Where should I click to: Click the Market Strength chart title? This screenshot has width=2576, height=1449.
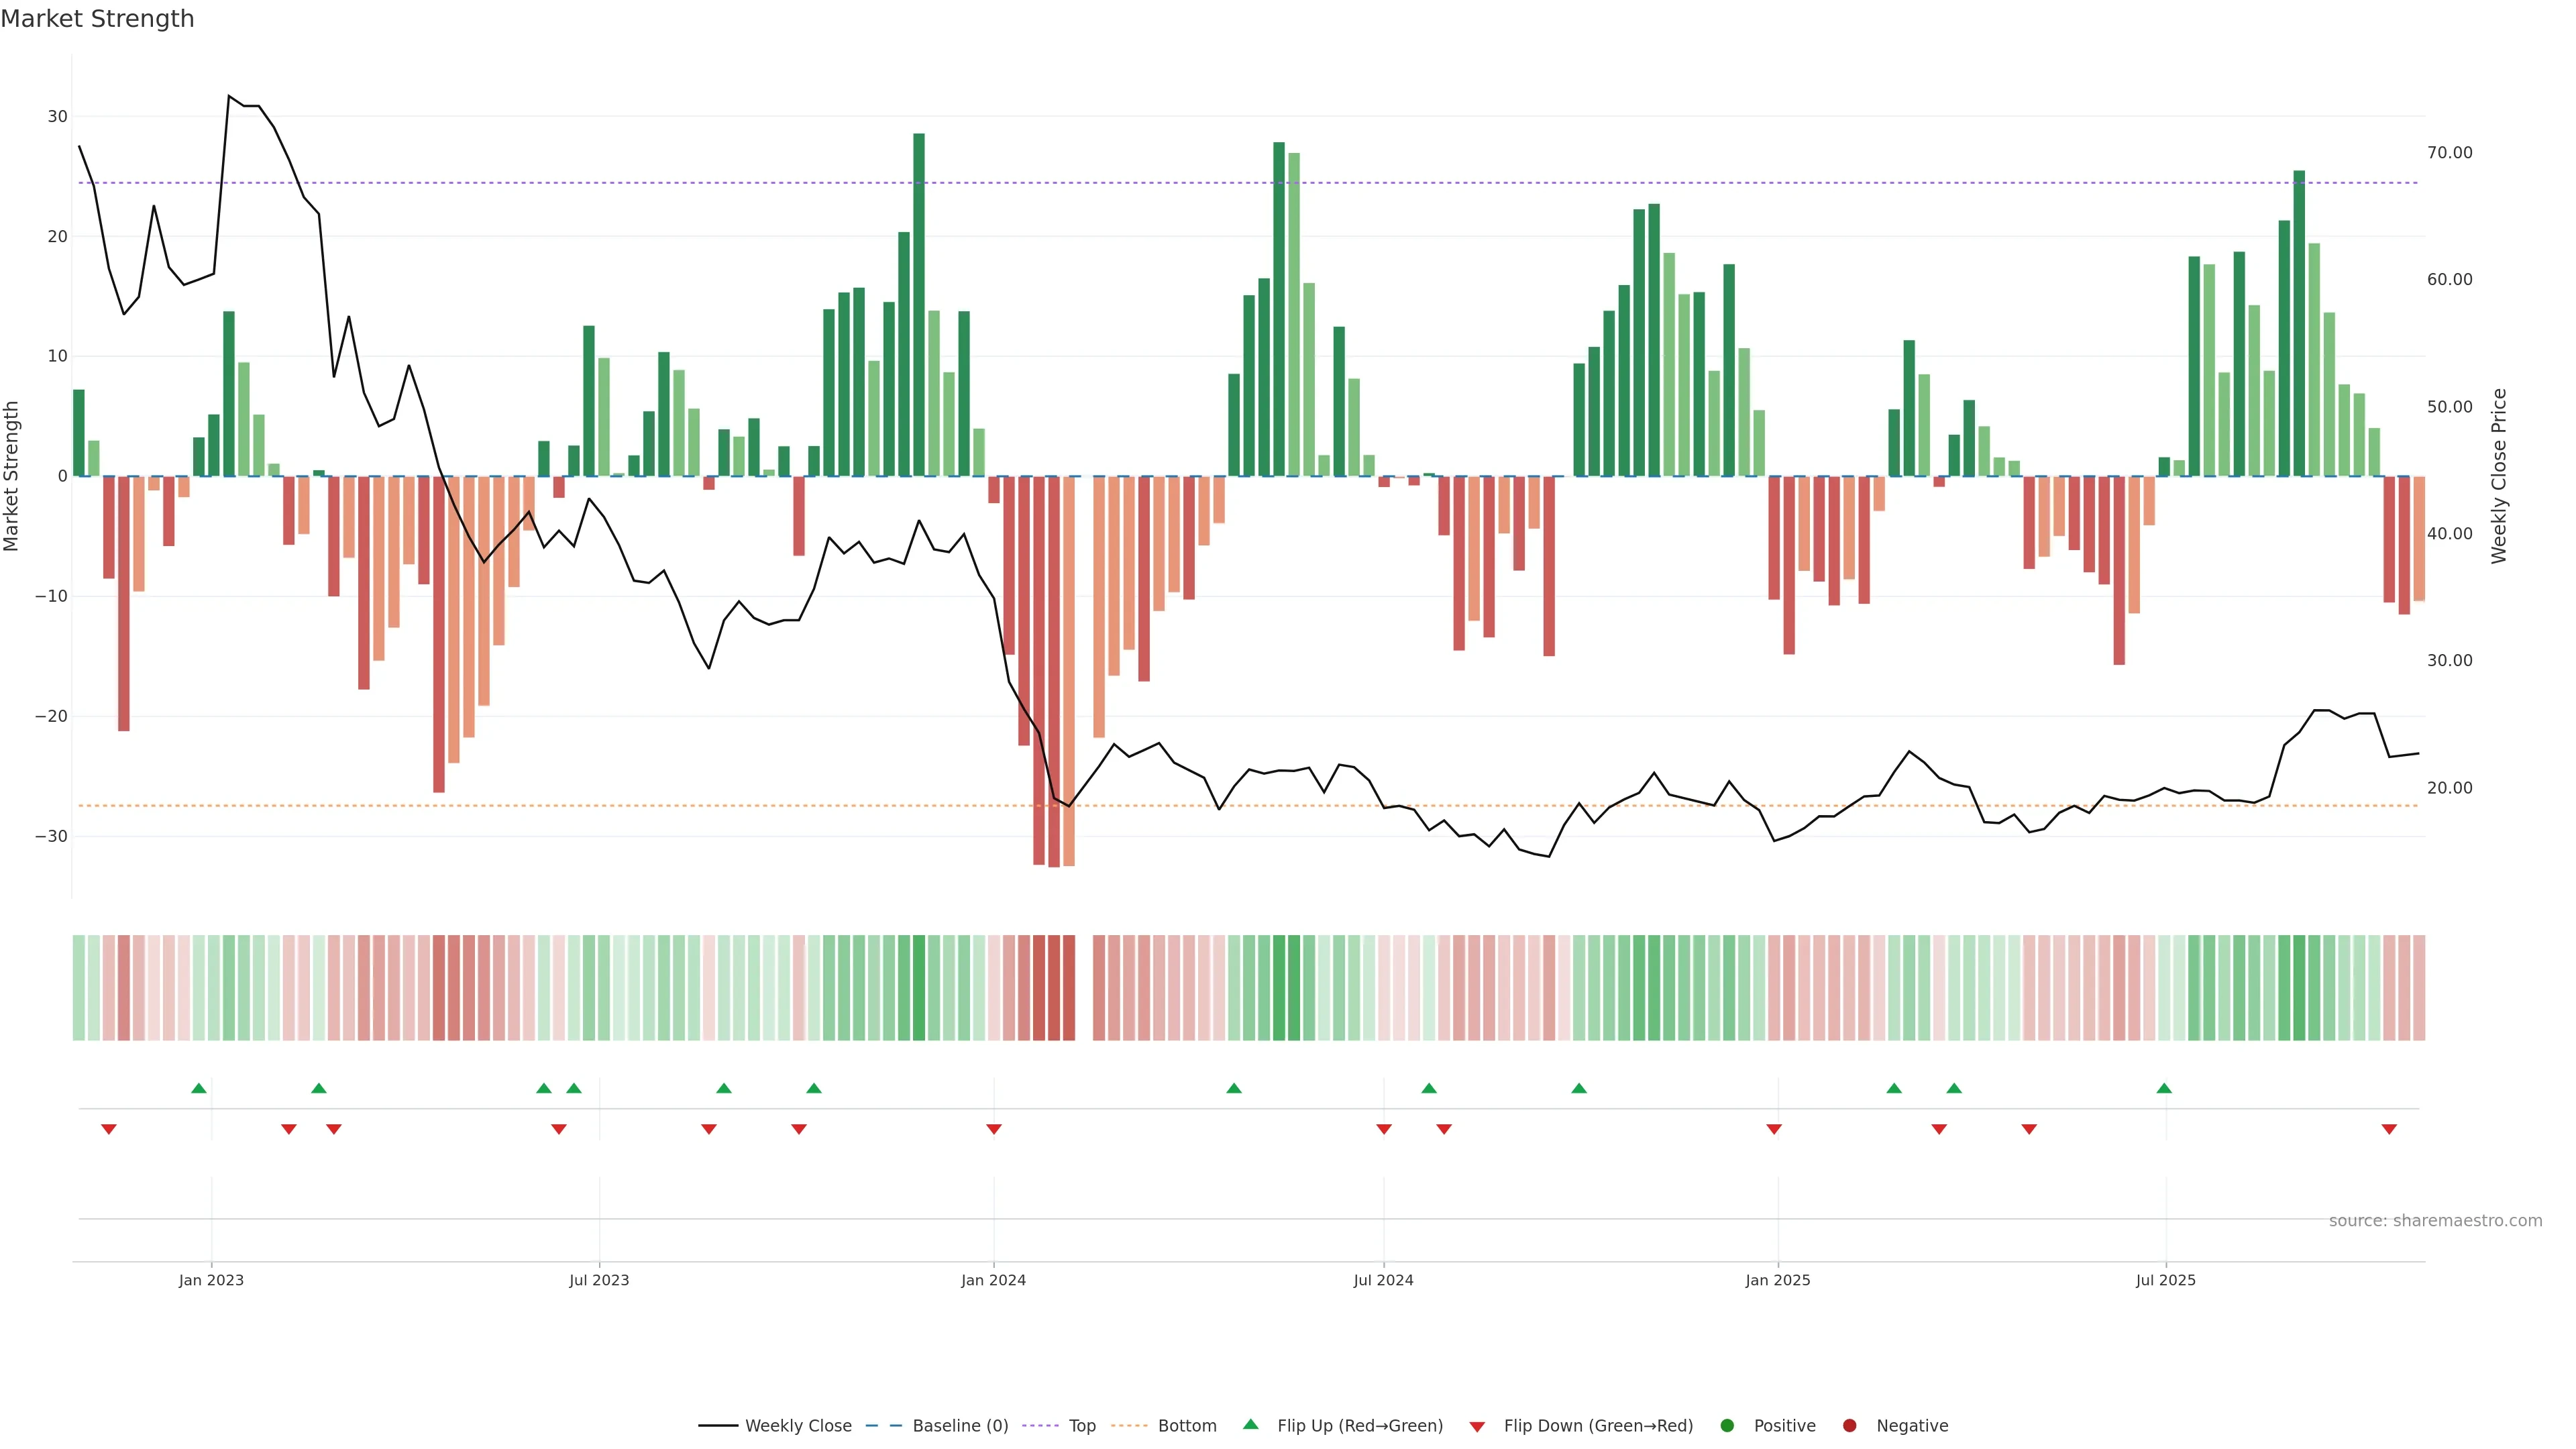click(97, 19)
